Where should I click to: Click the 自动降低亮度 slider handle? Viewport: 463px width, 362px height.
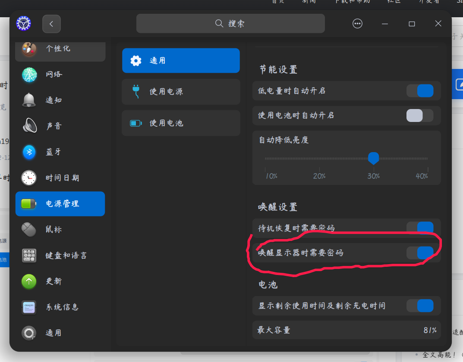pyautogui.click(x=374, y=158)
